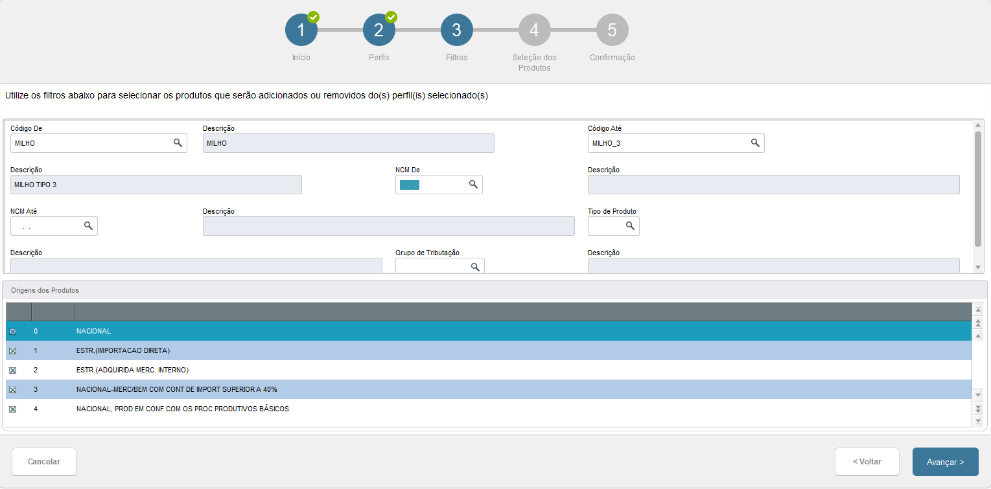Jump to step 5 Confirmação circle
Viewport: 991px width, 489px height.
click(612, 30)
